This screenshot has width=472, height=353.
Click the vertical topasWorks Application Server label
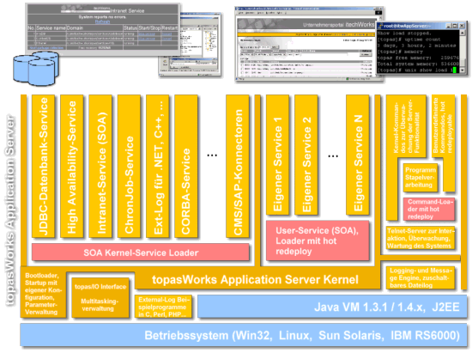point(10,210)
